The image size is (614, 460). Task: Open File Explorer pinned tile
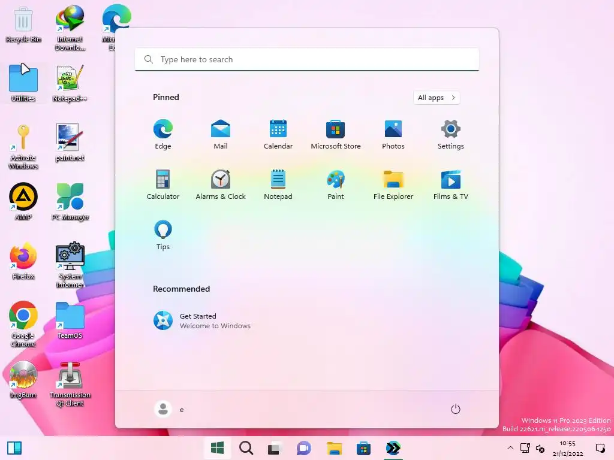point(393,184)
